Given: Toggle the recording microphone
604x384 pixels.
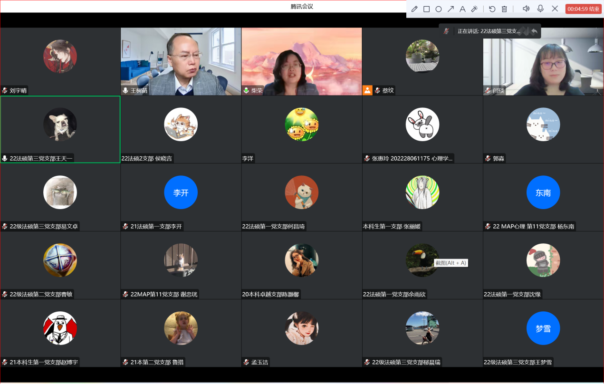Looking at the screenshot, I should click(540, 9).
